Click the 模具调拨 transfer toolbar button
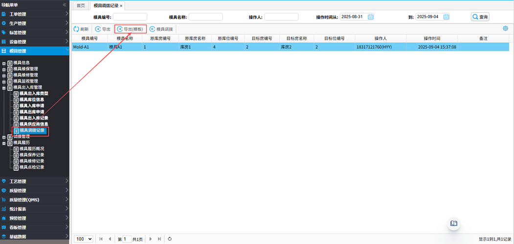514x244 pixels. 161,29
